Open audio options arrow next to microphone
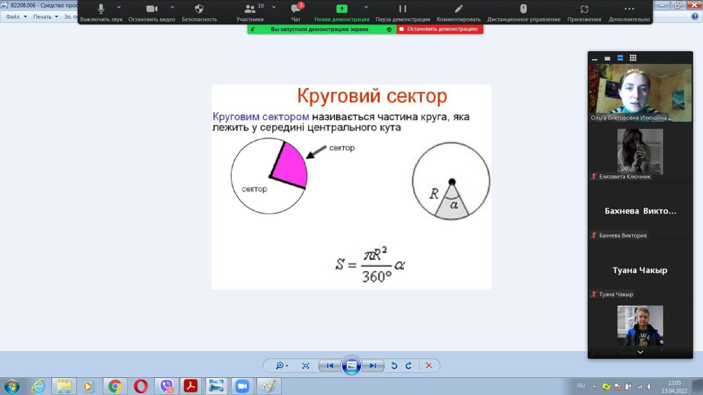 (119, 7)
